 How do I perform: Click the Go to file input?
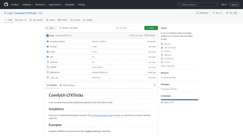click(128, 28)
